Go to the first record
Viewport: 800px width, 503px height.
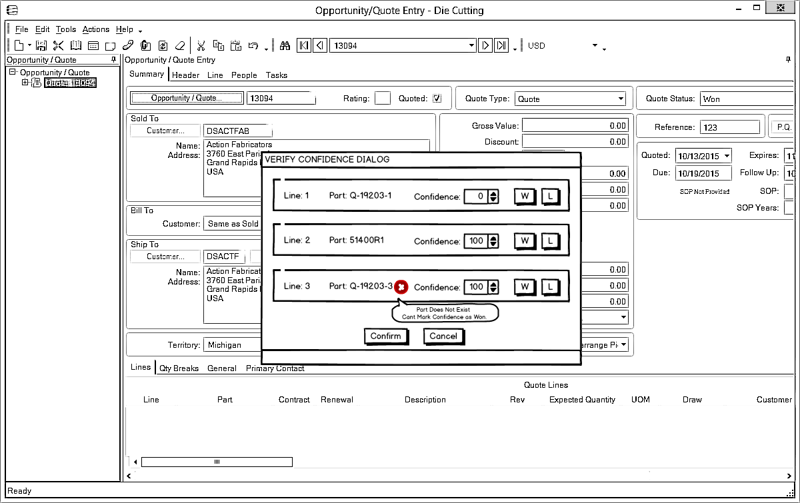coord(303,46)
